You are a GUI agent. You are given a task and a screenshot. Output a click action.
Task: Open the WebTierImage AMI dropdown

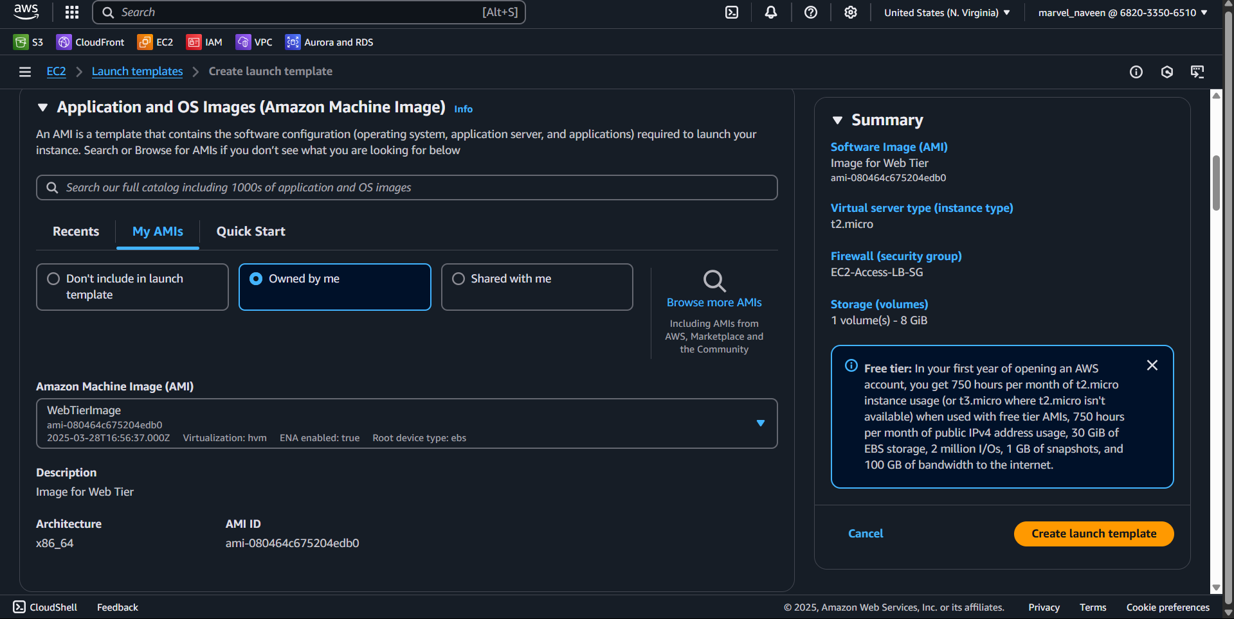[x=407, y=424]
